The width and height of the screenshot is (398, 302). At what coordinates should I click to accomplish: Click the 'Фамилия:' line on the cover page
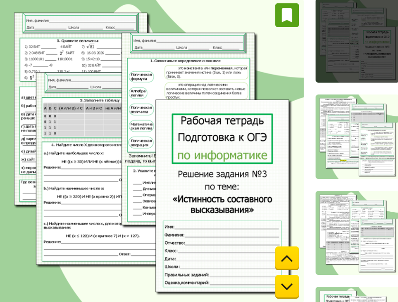pos(222,235)
